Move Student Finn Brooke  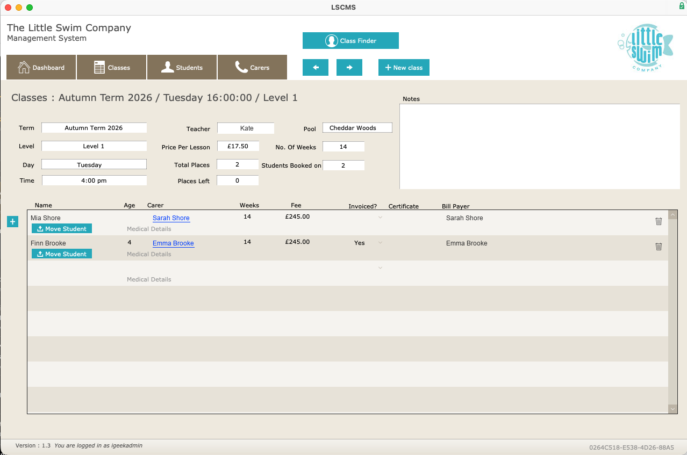coord(62,254)
